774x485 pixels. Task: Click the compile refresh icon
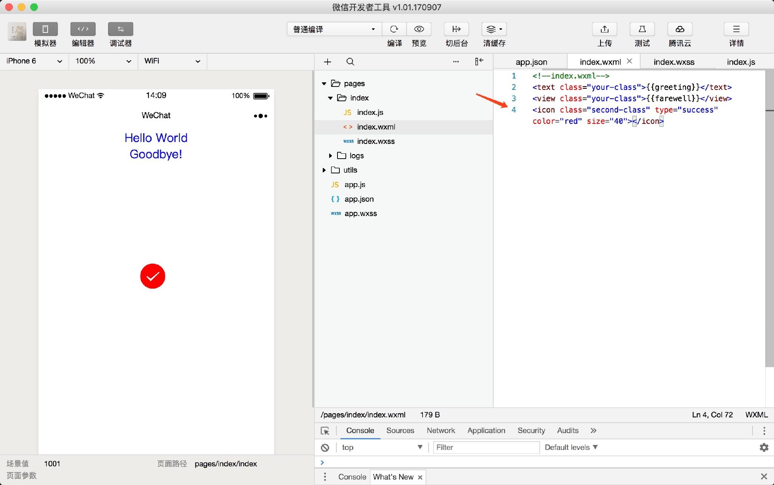tap(394, 29)
